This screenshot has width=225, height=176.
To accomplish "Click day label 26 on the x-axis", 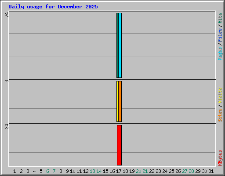I will click(178, 171).
